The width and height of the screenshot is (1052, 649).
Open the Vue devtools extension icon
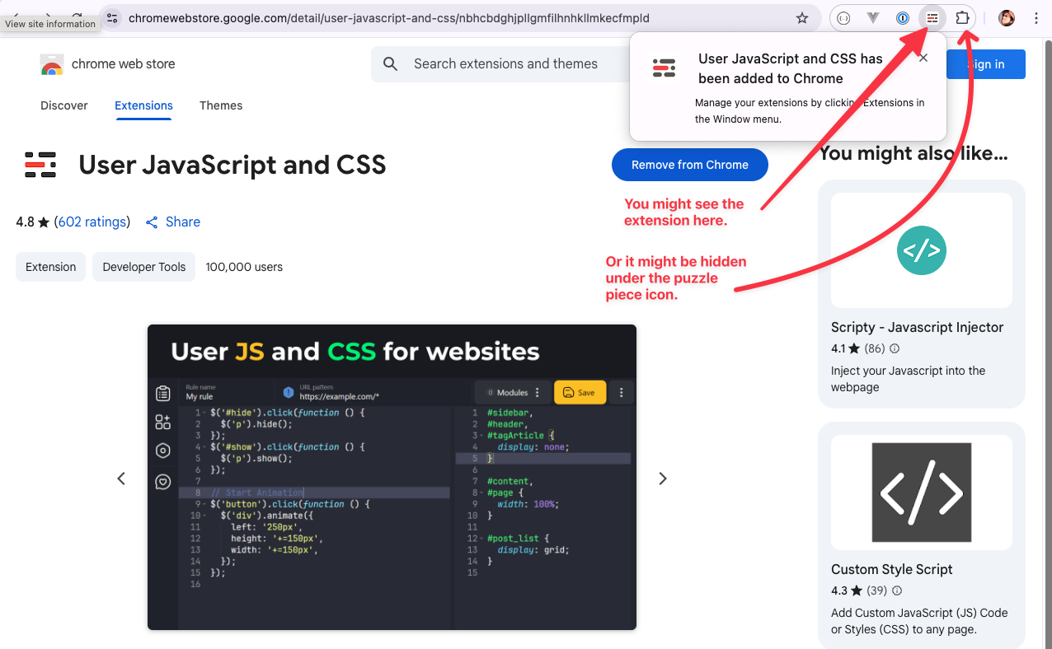tap(873, 18)
